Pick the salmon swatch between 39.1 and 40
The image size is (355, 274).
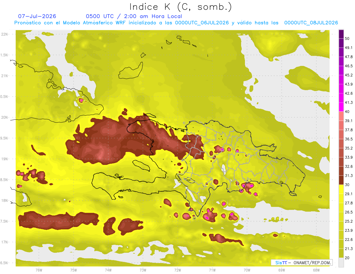341,116
